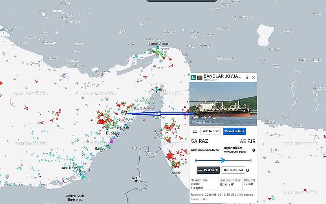
Task: Click the voyage progress arrow marker
Action: (223, 160)
